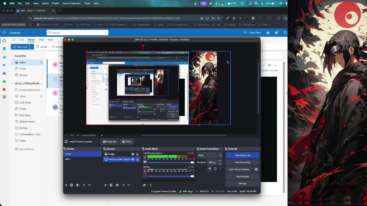Hide macOS Screen Capture source eye icon
367x206 pixels.
[133, 159]
